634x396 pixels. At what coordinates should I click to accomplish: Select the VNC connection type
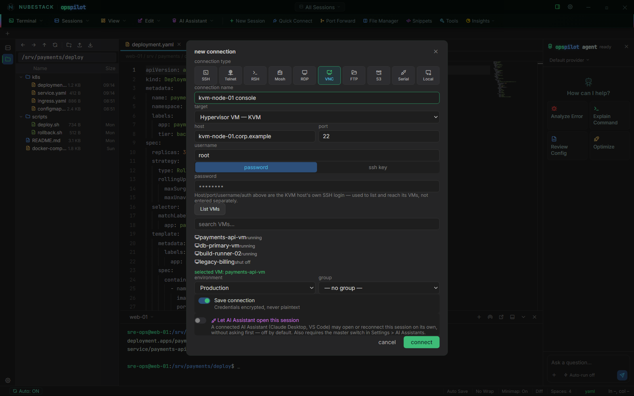point(329,75)
